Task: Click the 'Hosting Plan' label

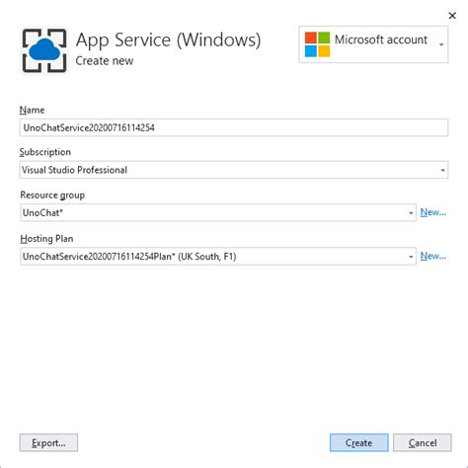Action: (x=46, y=239)
